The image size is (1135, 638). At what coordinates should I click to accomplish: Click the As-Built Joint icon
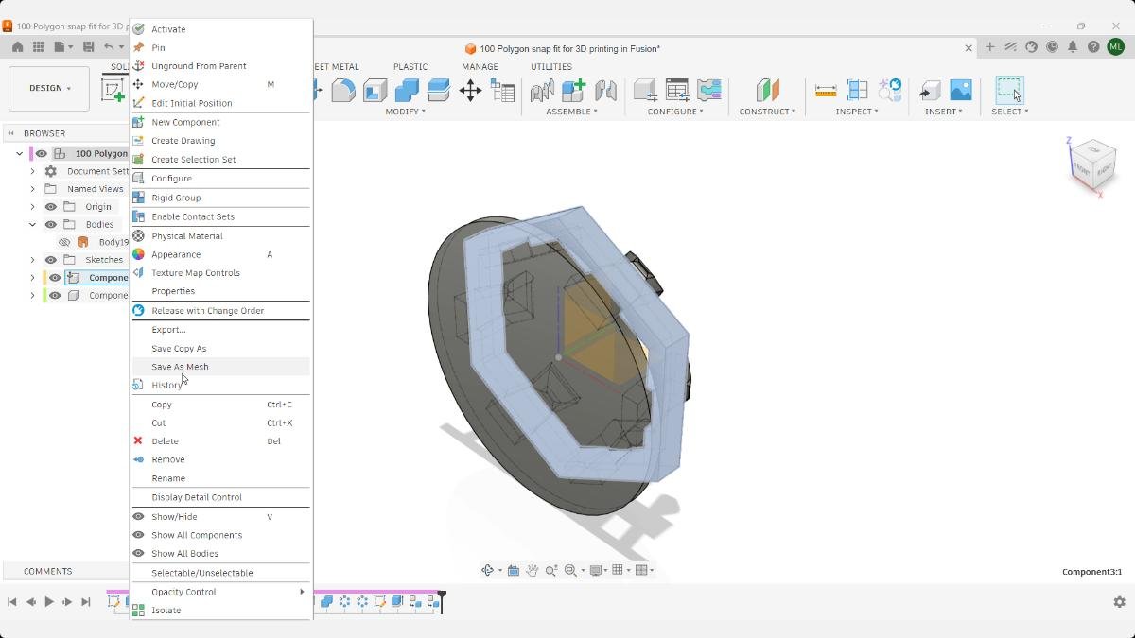pos(605,90)
